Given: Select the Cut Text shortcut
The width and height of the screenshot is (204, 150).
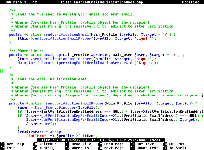Looking at the screenshot, I should [145, 144].
